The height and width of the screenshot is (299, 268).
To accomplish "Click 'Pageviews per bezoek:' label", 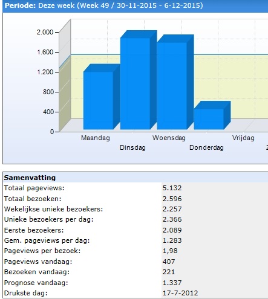I will coord(42,251).
